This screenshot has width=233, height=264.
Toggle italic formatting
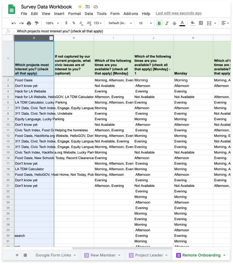pyautogui.click(x=167, y=23)
